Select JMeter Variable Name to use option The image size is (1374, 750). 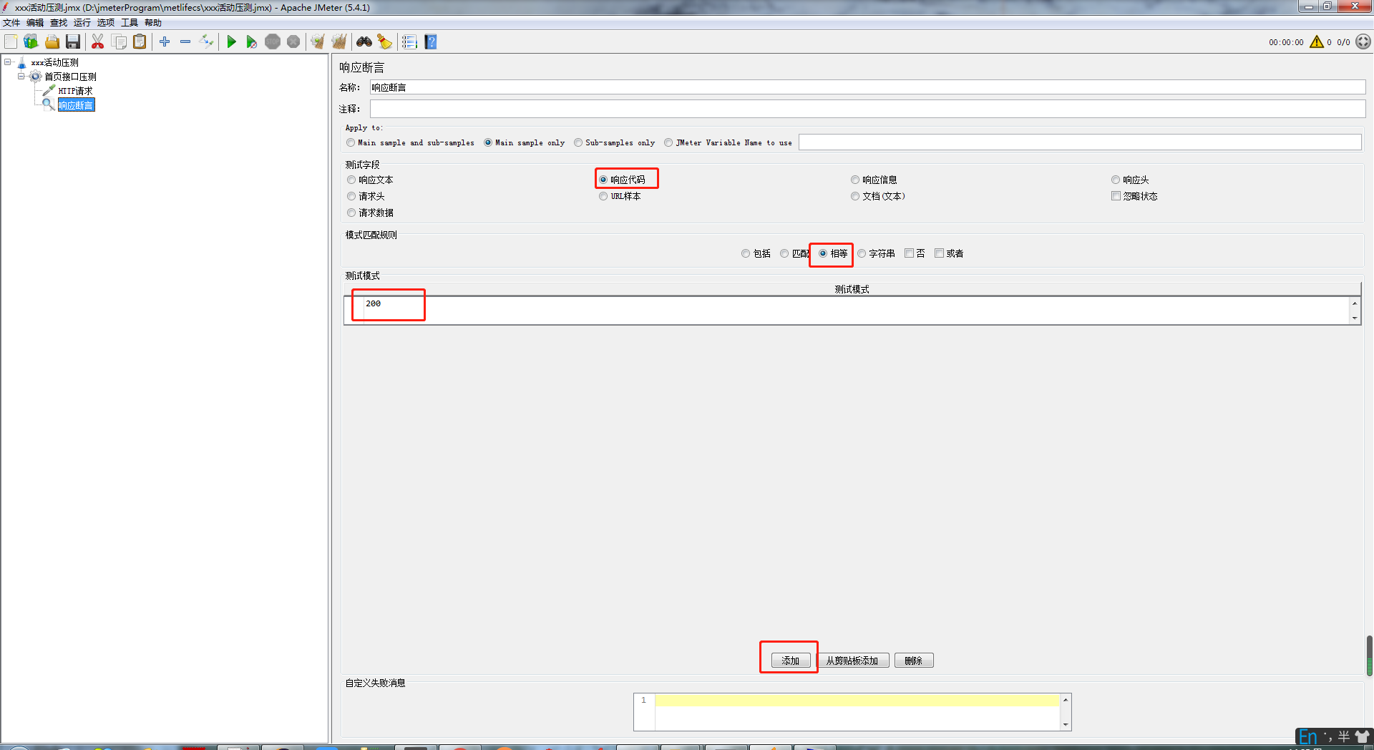click(728, 142)
